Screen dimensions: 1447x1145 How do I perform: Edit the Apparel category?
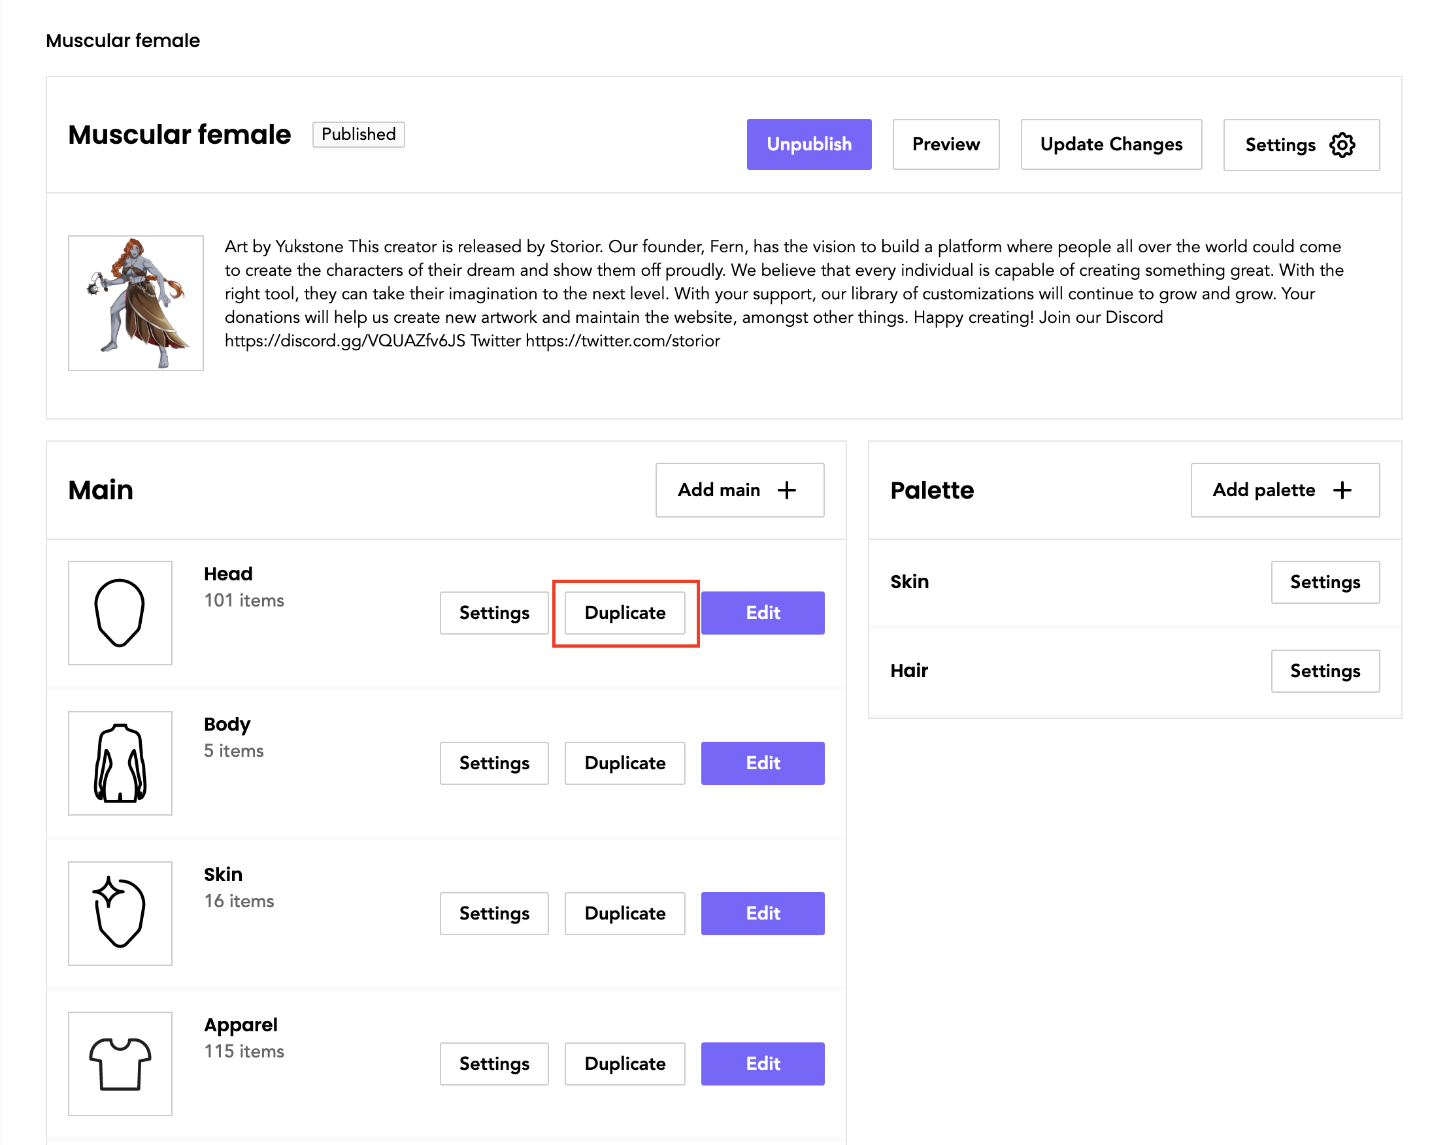click(x=762, y=1063)
